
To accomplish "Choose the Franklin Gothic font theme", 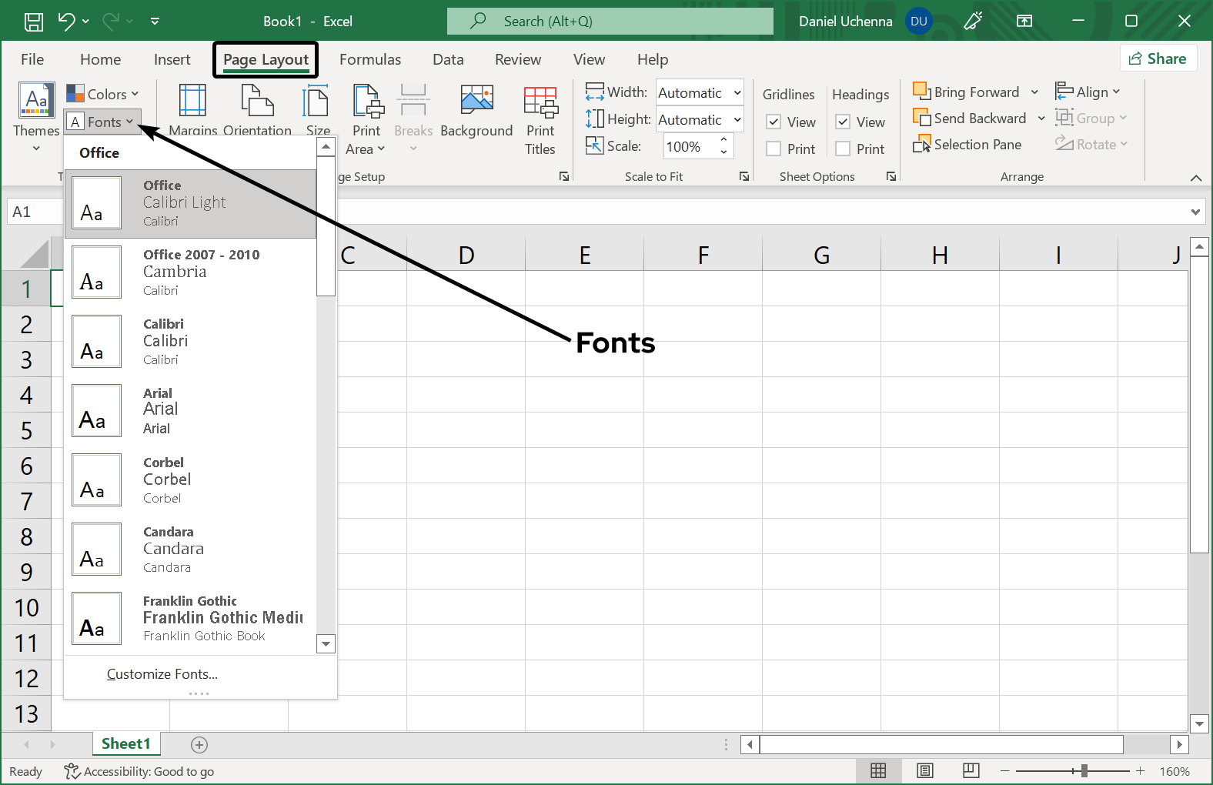I will (x=190, y=619).
